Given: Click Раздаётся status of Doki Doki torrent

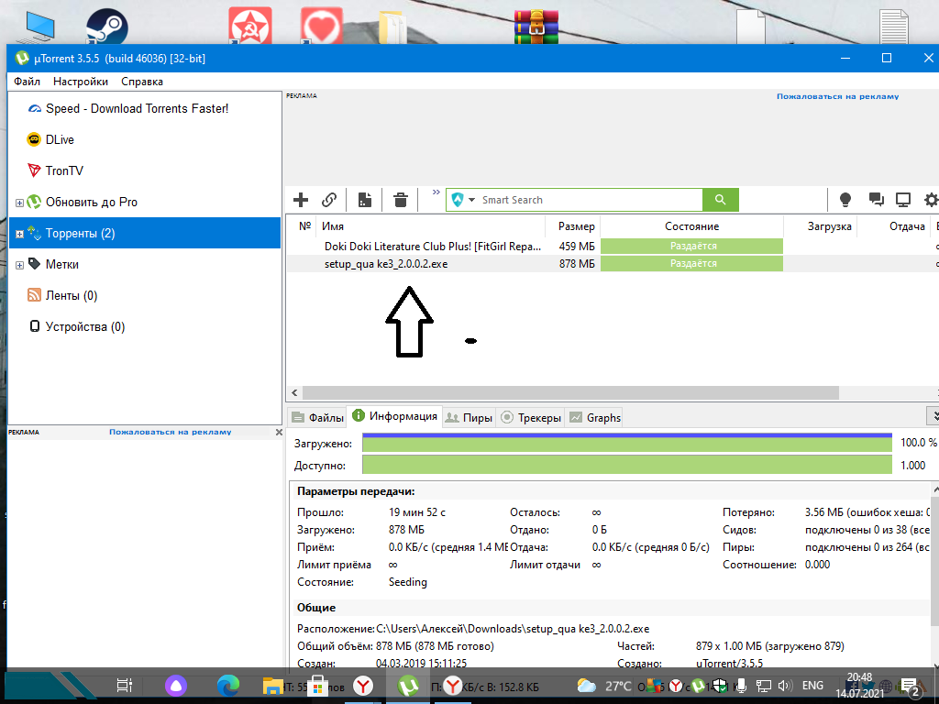Looking at the screenshot, I should [691, 246].
